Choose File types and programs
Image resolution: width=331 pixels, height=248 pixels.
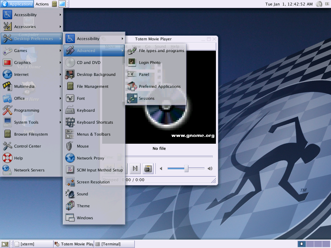click(x=156, y=51)
